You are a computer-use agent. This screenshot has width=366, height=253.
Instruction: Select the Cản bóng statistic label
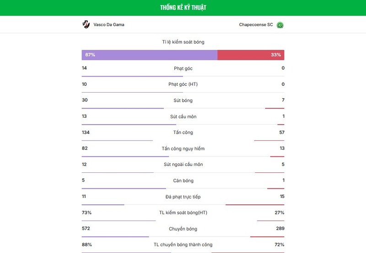point(183,181)
